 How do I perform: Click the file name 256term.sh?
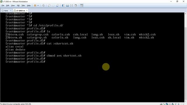pos(14,38)
